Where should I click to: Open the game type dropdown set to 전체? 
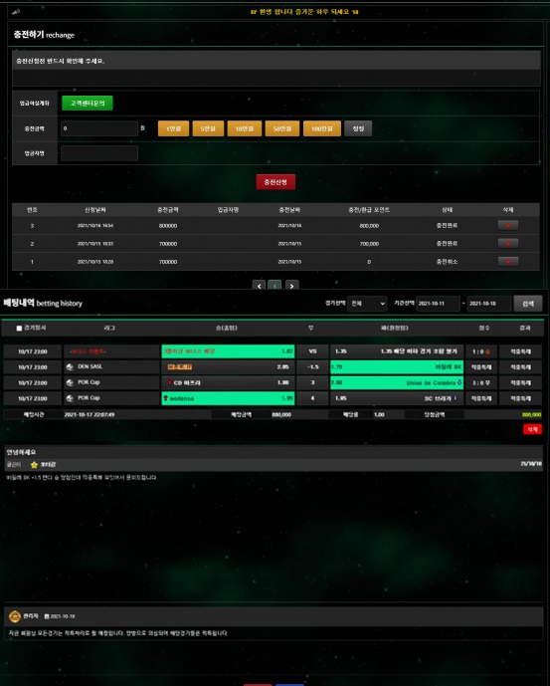click(367, 304)
